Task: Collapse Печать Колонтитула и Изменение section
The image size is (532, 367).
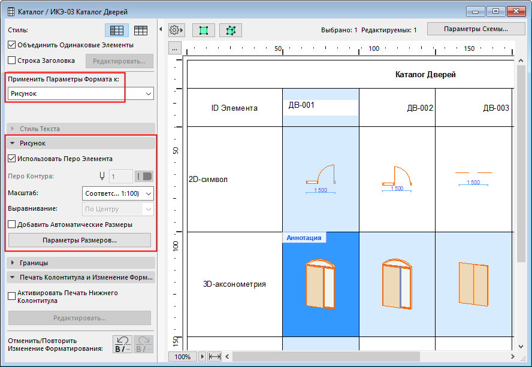Action: 81,277
